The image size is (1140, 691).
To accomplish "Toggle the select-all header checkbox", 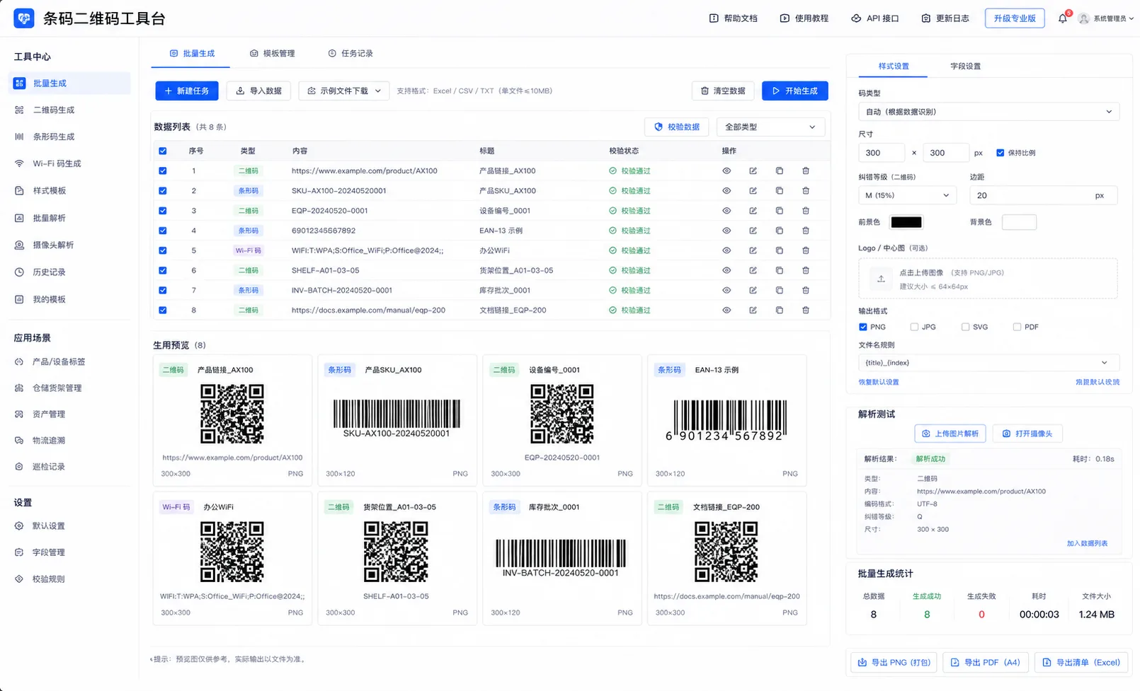I will [x=163, y=151].
